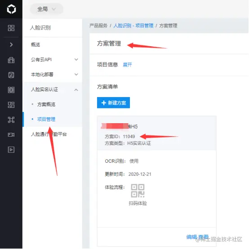
Task: Open 人脸通行考勤平台 menu item
Action: point(49,134)
